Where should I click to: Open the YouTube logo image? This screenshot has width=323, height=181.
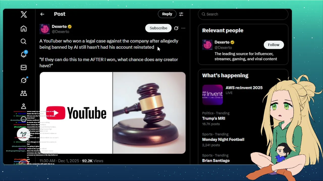click(x=76, y=113)
